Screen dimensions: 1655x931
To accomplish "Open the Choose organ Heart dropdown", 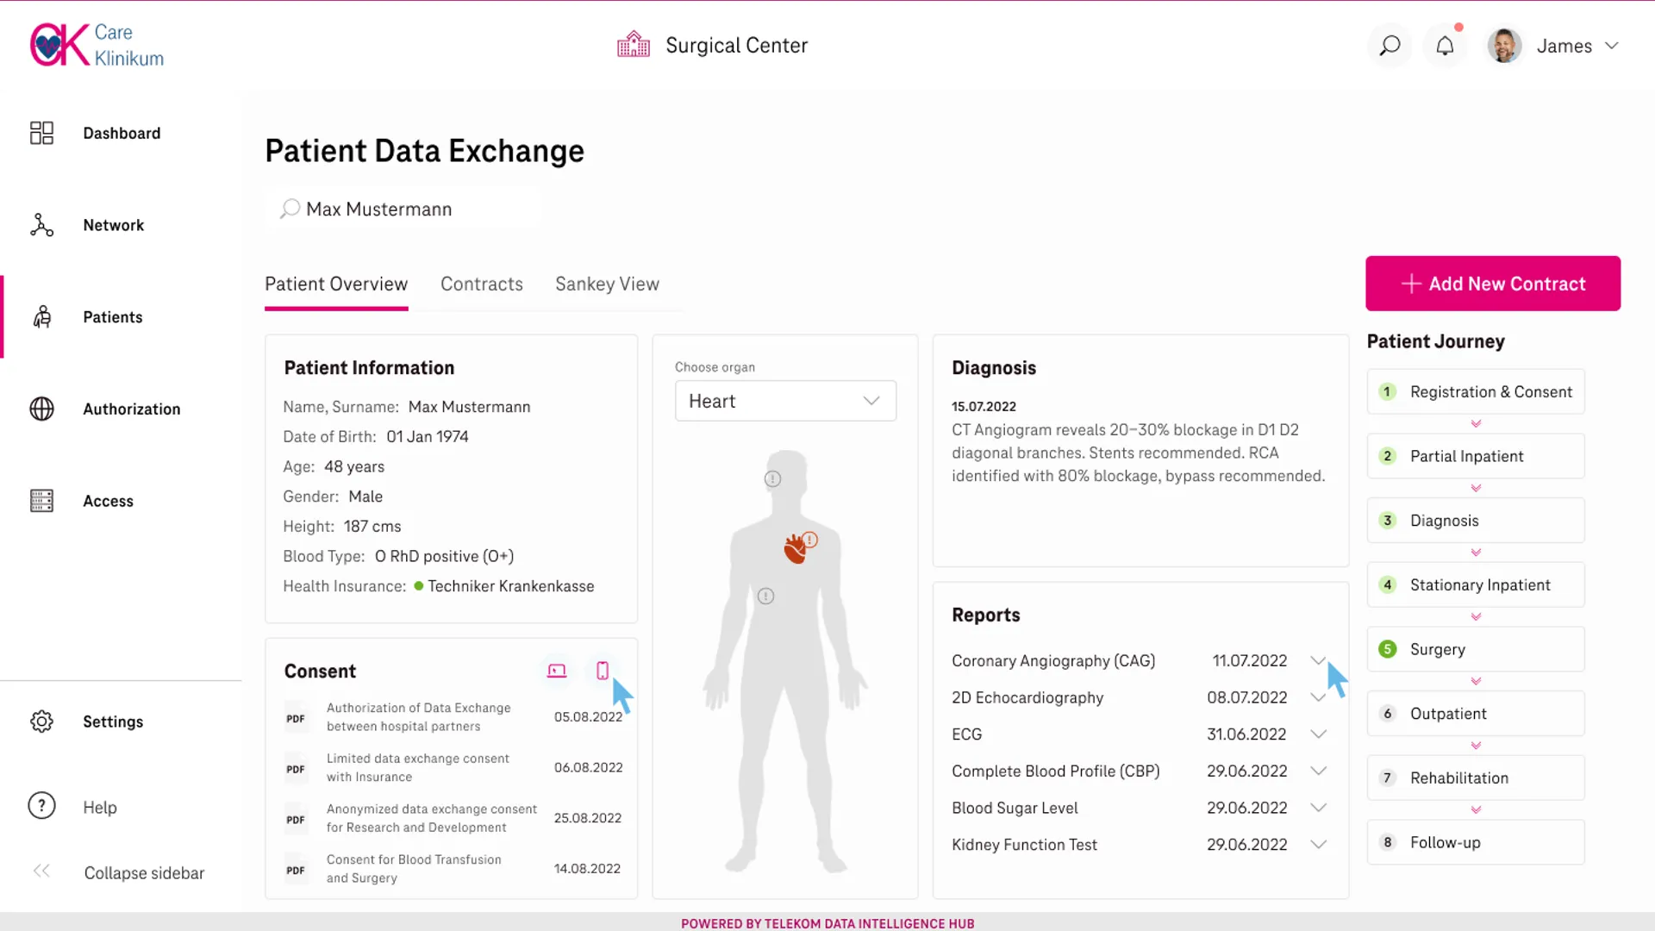I will coord(785,401).
